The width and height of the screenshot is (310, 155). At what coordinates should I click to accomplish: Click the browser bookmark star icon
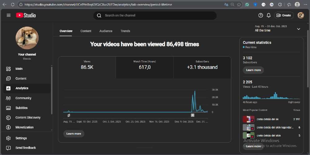(x=239, y=5)
